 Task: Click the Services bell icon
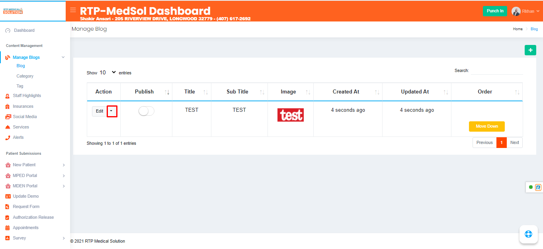(x=8, y=127)
